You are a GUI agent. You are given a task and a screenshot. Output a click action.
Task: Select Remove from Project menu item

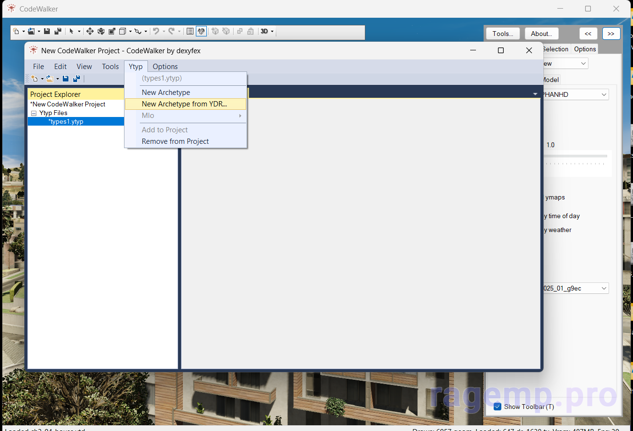pyautogui.click(x=175, y=141)
